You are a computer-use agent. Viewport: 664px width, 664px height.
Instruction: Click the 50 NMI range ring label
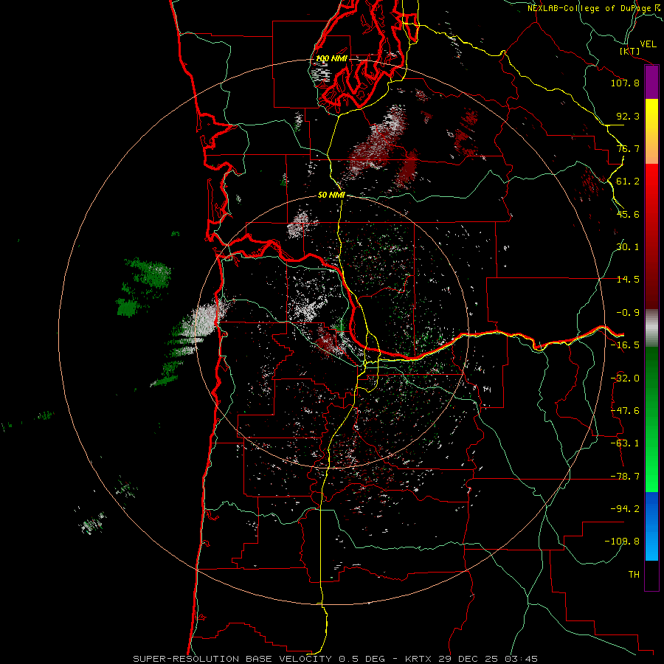[331, 196]
